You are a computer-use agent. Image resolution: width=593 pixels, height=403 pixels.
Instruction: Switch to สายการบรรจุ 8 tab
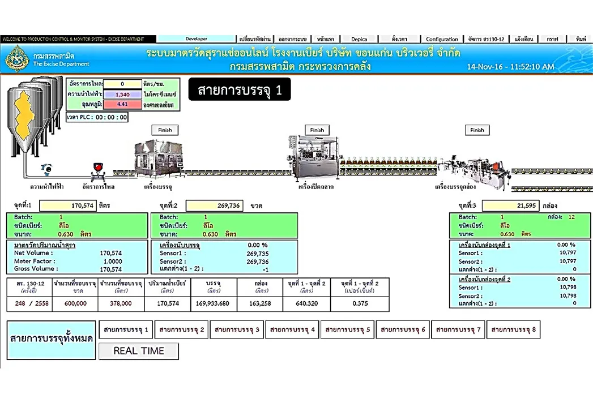(x=513, y=329)
